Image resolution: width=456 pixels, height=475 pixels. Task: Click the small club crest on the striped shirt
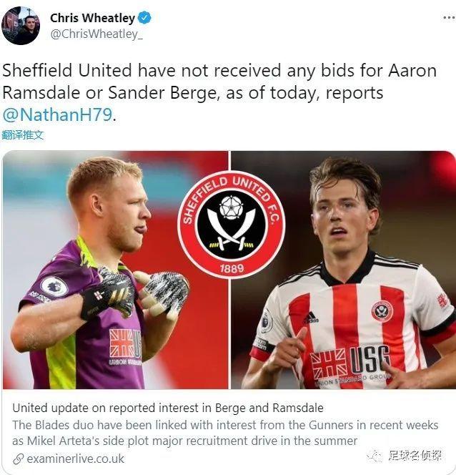click(x=382, y=311)
